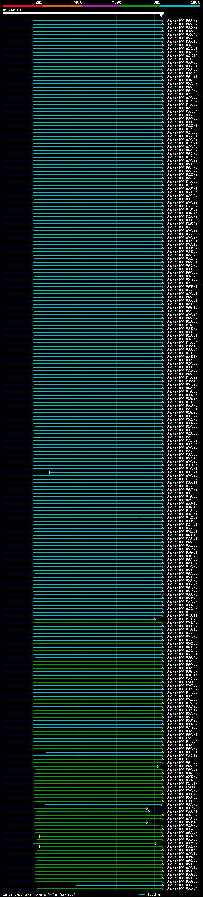This screenshot has width=203, height=897.
Task: Select the UniRef100_Q9FT38 label
Action: [x=182, y=763]
